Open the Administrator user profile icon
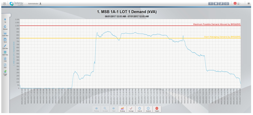Screen dimensions: 253x115 pyautogui.click(x=40, y=3)
